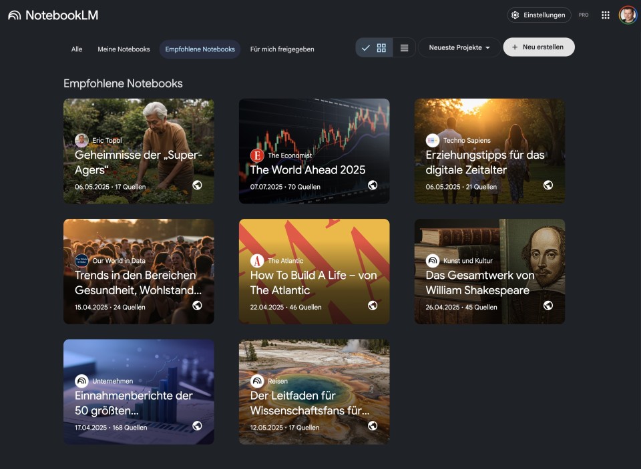Image resolution: width=641 pixels, height=469 pixels.
Task: Open the user account avatar
Action: click(x=627, y=15)
